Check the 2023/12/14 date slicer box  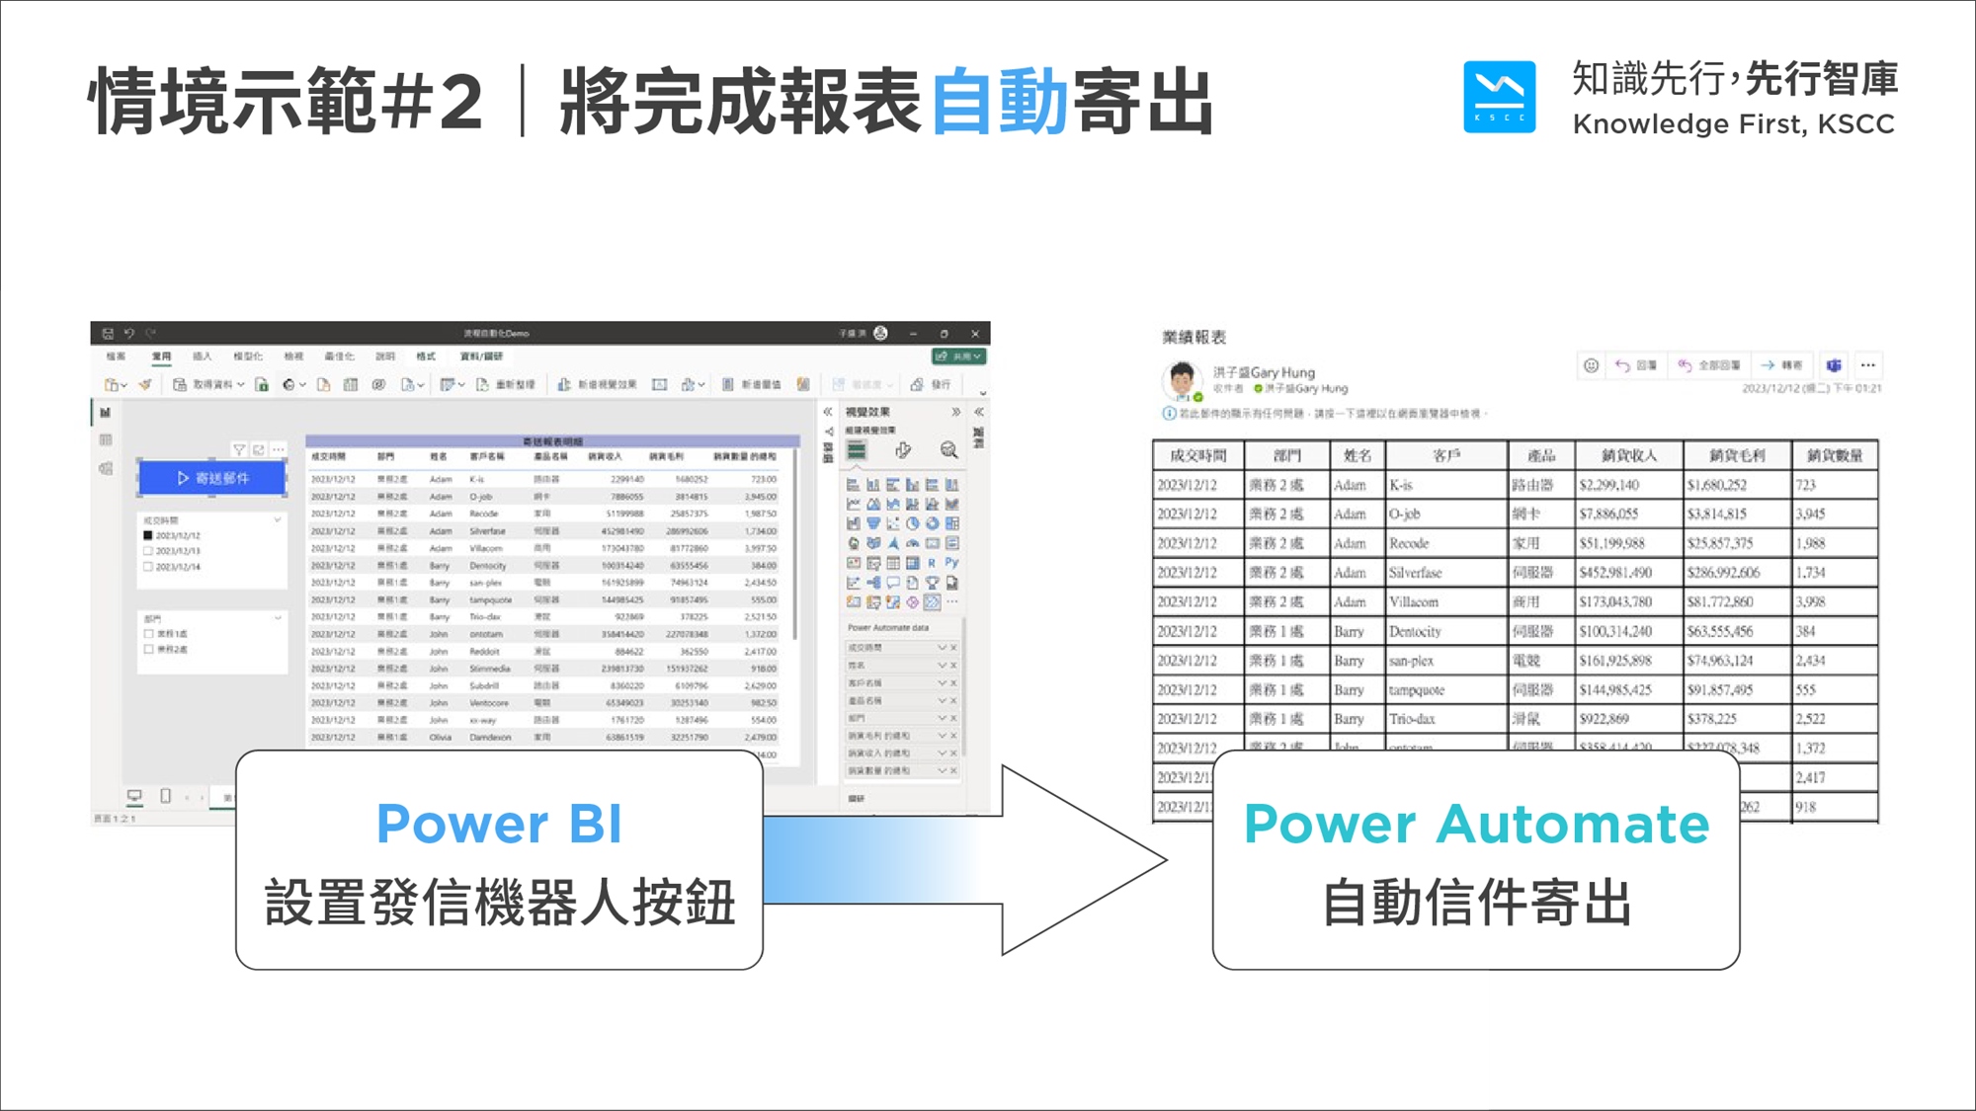tap(148, 567)
